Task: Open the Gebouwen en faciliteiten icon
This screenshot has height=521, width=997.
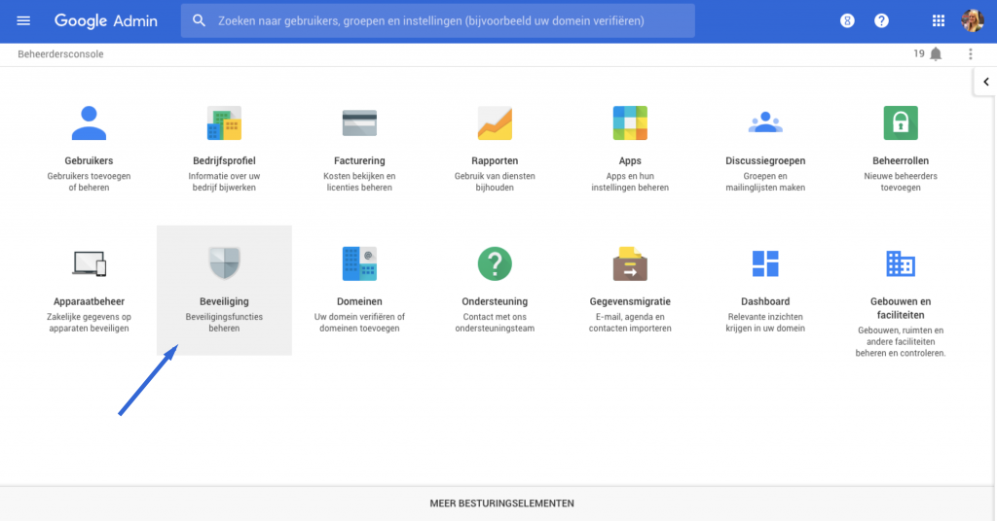Action: click(x=901, y=264)
